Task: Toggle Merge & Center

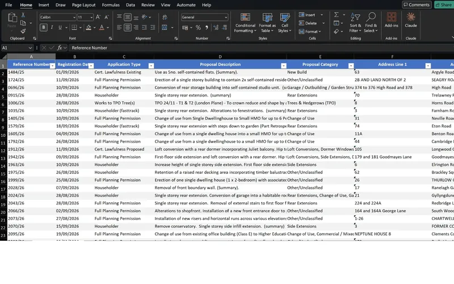Action: click(165, 27)
